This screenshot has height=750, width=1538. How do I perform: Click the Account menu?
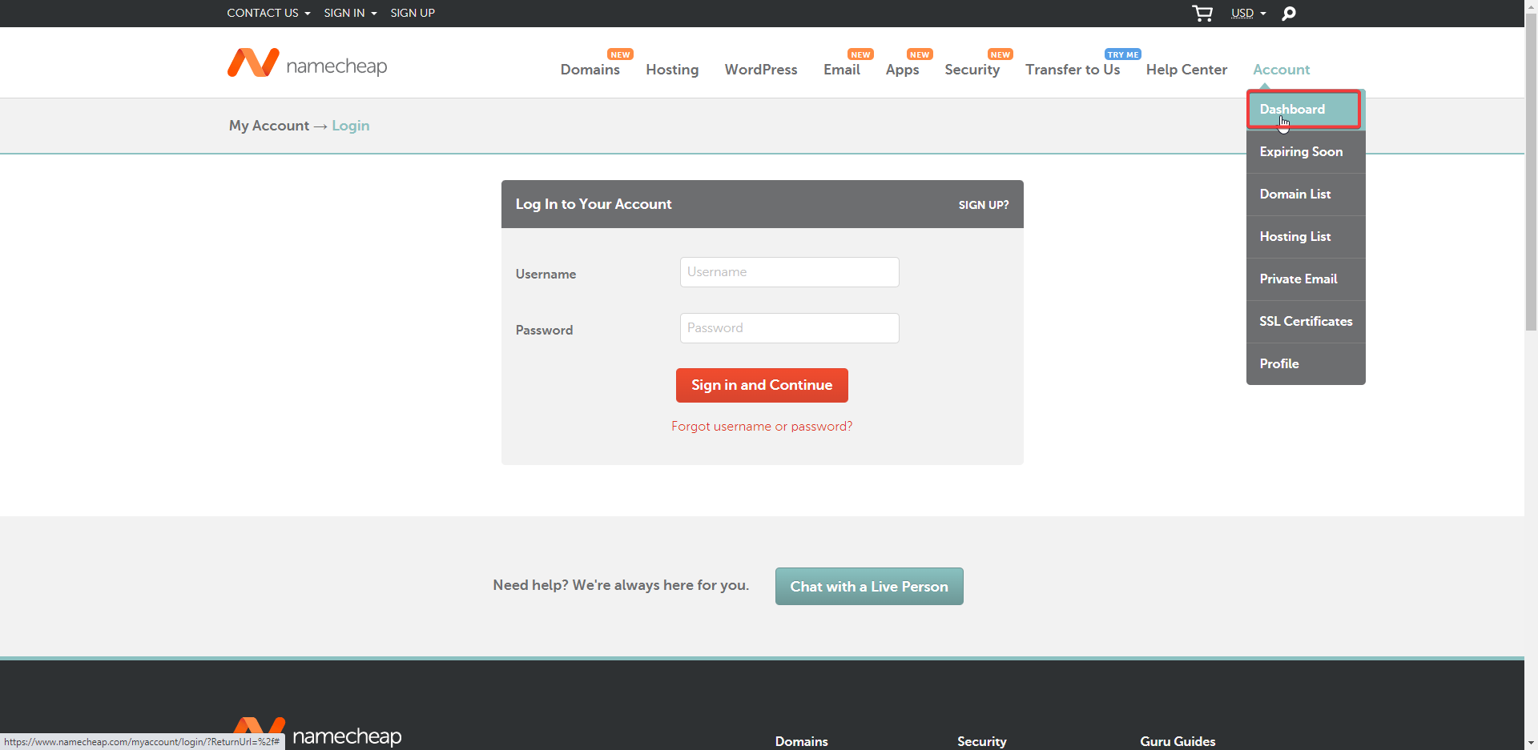[1281, 70]
